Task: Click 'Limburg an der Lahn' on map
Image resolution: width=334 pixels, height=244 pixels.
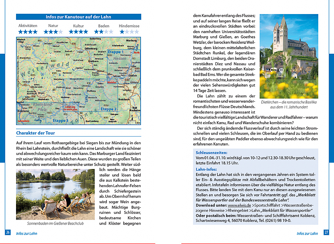Action: point(70,108)
